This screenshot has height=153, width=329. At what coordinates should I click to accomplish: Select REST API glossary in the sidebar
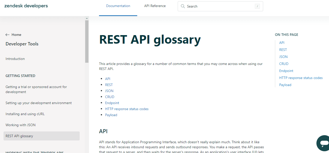19,136
